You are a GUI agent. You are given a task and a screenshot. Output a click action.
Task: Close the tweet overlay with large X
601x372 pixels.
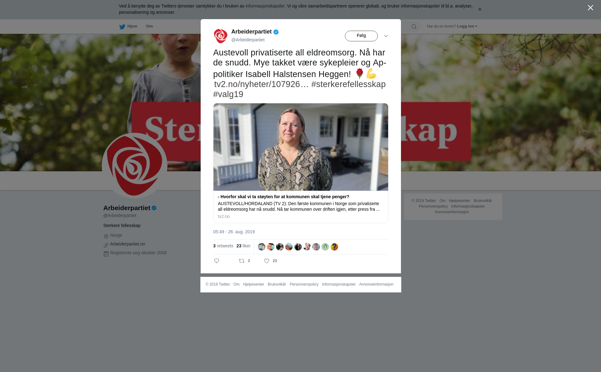coord(590,8)
